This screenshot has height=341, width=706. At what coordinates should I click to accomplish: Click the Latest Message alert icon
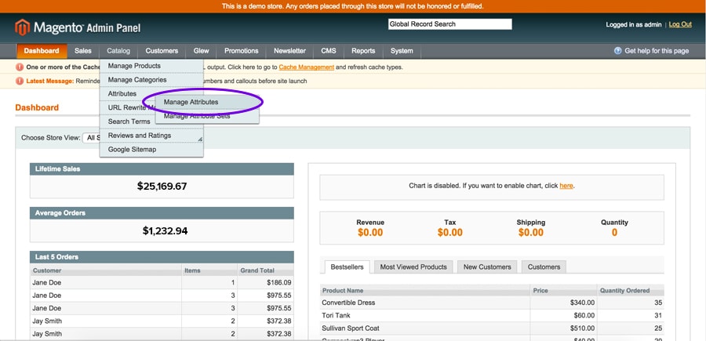click(20, 81)
